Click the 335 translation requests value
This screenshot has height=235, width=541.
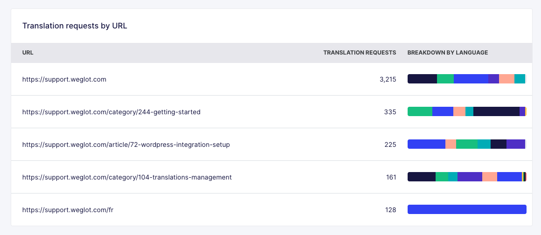pos(390,112)
